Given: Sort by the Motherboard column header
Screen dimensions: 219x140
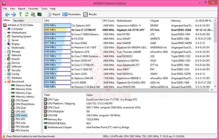Looking at the screenshot, I should coord(132,21).
